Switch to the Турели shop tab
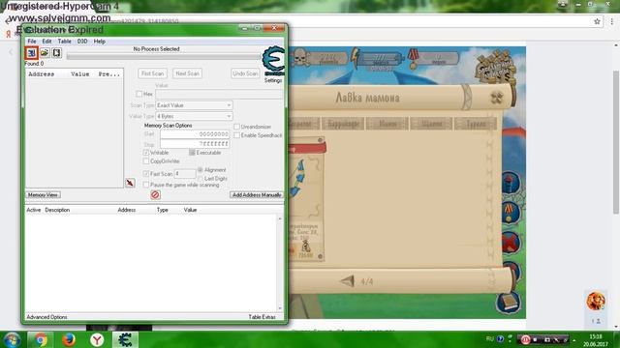620x348 pixels. [x=476, y=124]
